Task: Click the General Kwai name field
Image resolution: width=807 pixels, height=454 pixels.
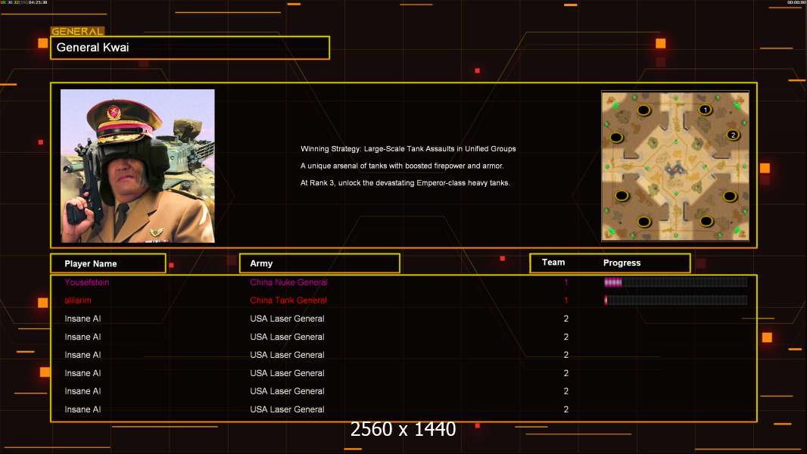Action: pos(190,48)
